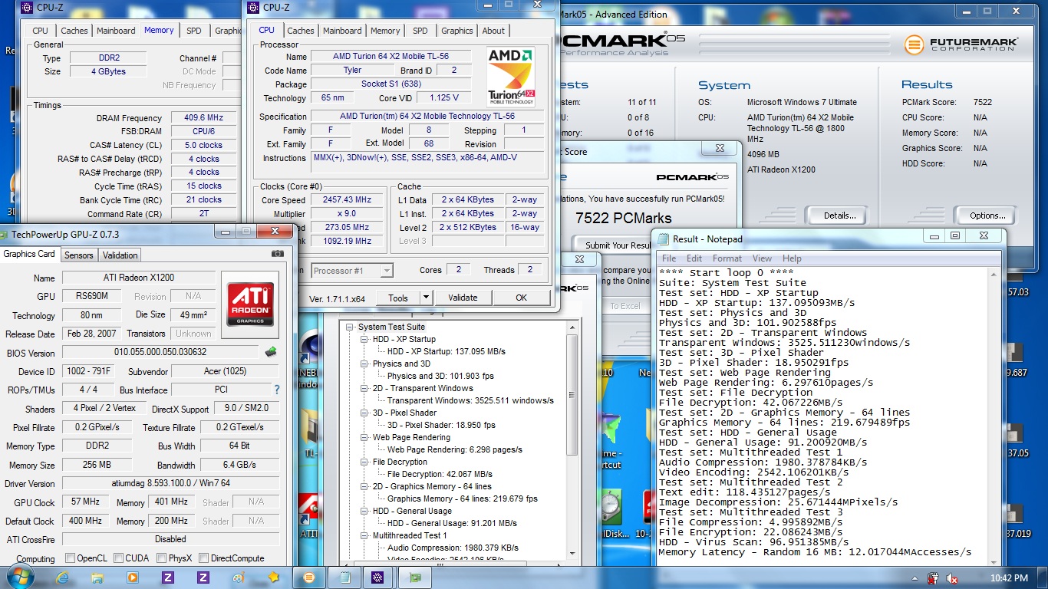Collapse the Physics and 3D node

click(x=364, y=364)
